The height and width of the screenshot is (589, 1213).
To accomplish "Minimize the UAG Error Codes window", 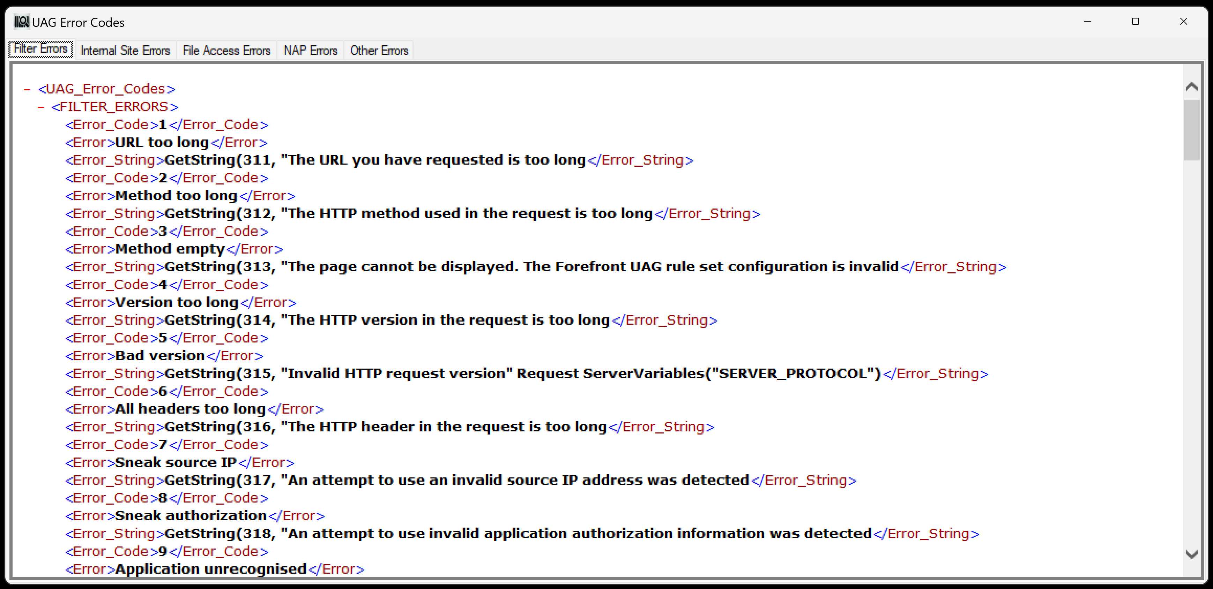I will tap(1088, 21).
